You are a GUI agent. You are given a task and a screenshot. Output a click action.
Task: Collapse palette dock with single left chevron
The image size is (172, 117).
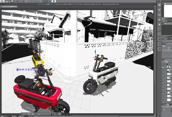[158, 1]
